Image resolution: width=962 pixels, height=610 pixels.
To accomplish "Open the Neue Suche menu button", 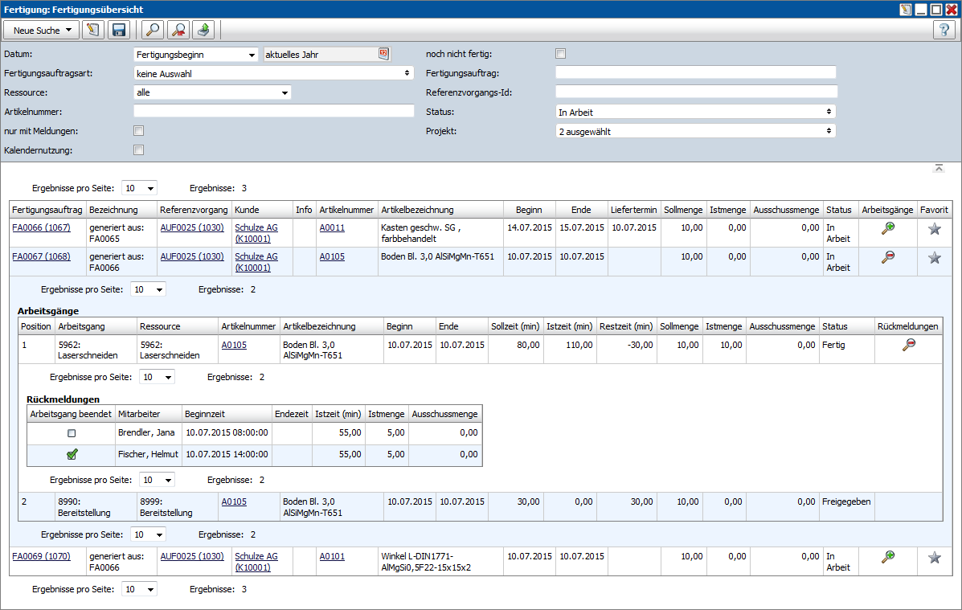I will 42,31.
